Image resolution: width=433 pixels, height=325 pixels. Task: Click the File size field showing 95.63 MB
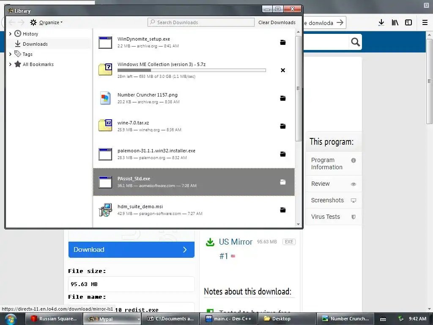pyautogui.click(x=132, y=284)
